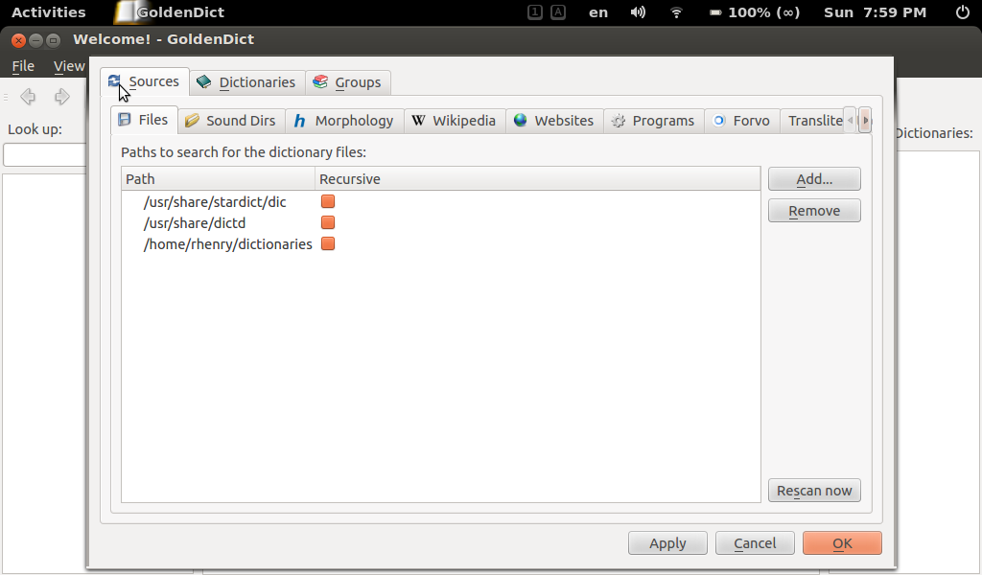The image size is (982, 575).
Task: Click the Forvo pronunciation icon
Action: (719, 120)
